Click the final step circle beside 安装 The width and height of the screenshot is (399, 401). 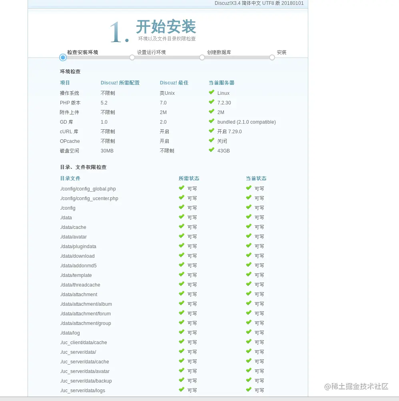(272, 58)
